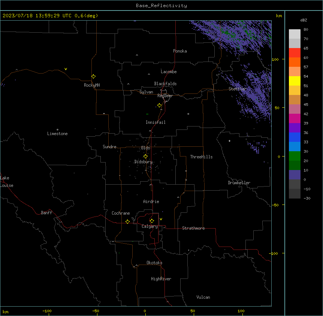Image resolution: width=323 pixels, height=316 pixels.
Task: Click the ThreeHills label
Action: tap(201, 157)
